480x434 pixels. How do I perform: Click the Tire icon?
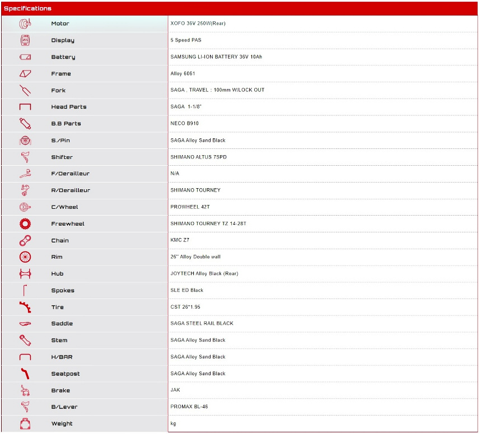25,307
